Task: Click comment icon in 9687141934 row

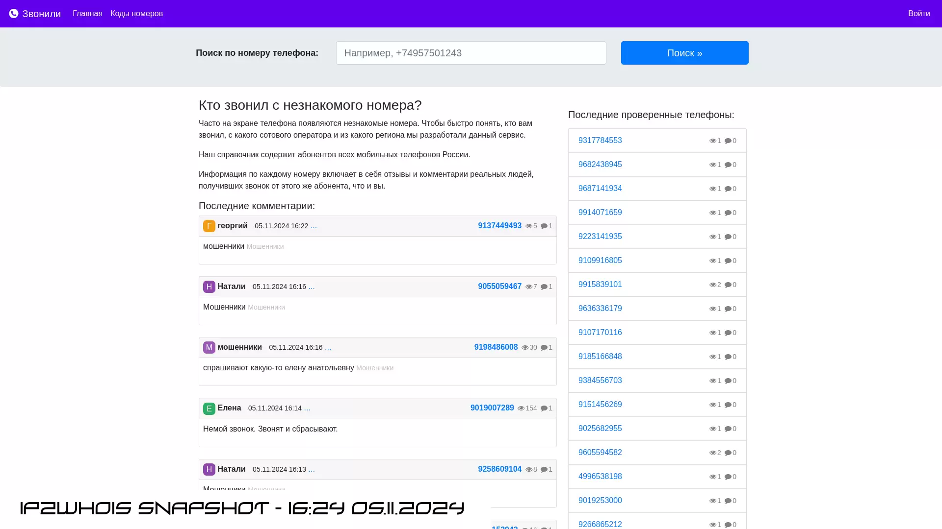Action: click(728, 189)
